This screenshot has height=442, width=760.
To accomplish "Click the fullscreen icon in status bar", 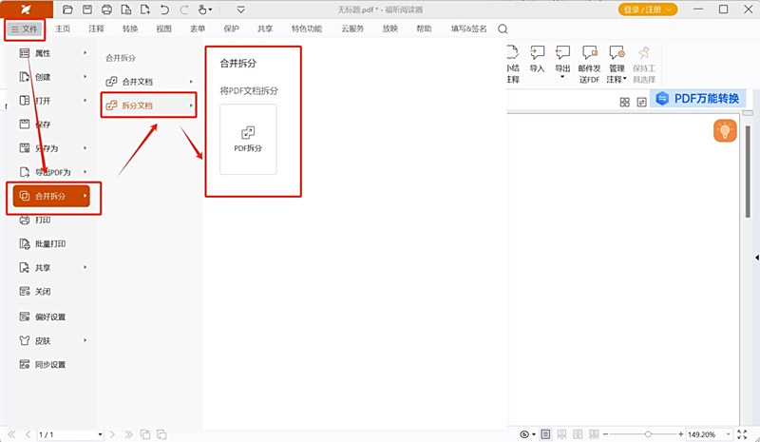I will point(742,434).
